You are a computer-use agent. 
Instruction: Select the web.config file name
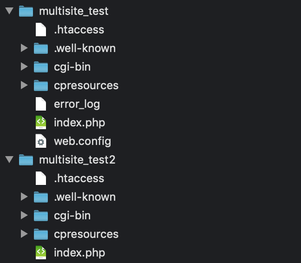tap(82, 141)
